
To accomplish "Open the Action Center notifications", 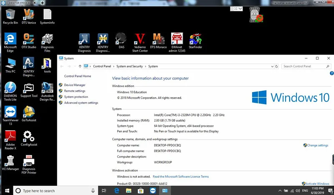I will [x=330, y=191].
